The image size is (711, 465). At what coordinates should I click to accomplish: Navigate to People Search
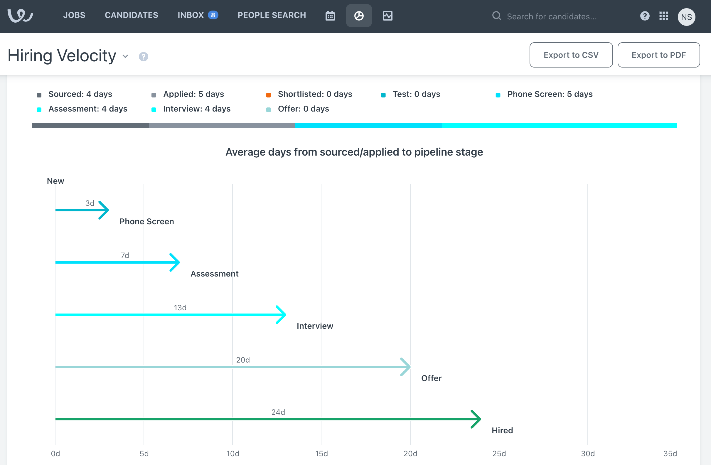click(x=272, y=15)
